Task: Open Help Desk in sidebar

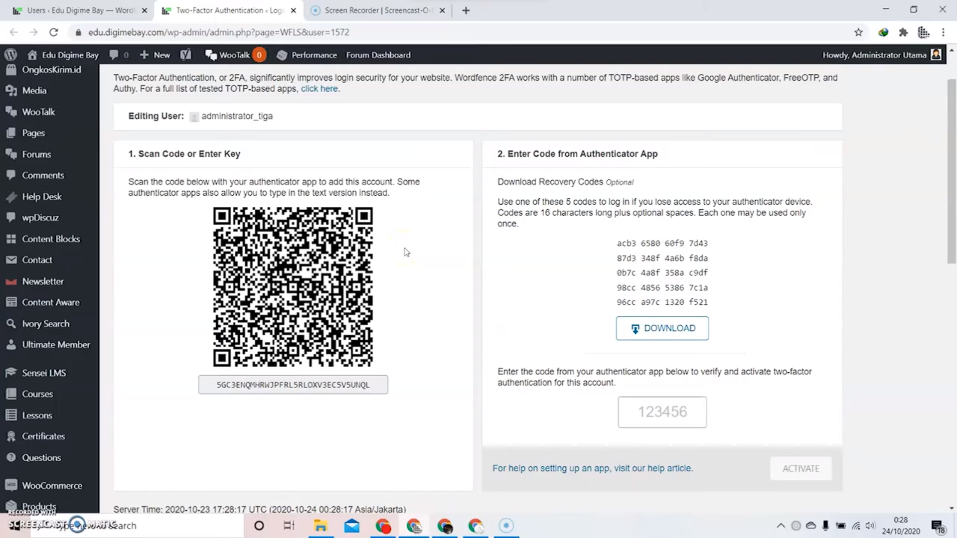Action: coord(50,196)
